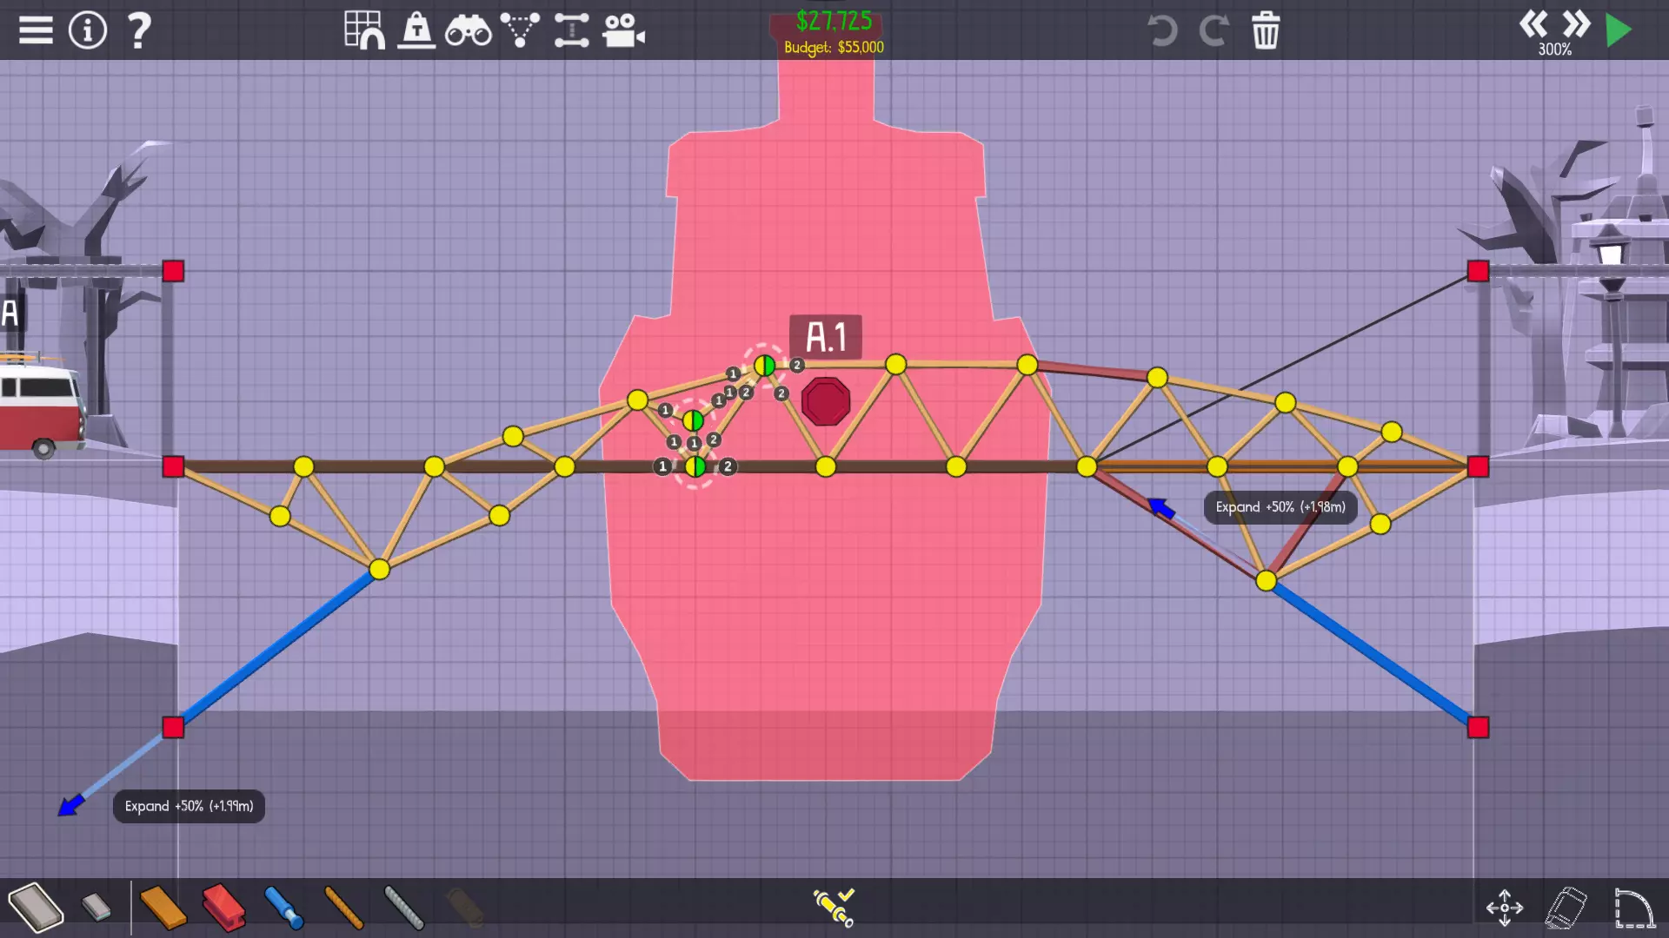
Task: Toggle the triangle tracing tool
Action: coord(520,30)
